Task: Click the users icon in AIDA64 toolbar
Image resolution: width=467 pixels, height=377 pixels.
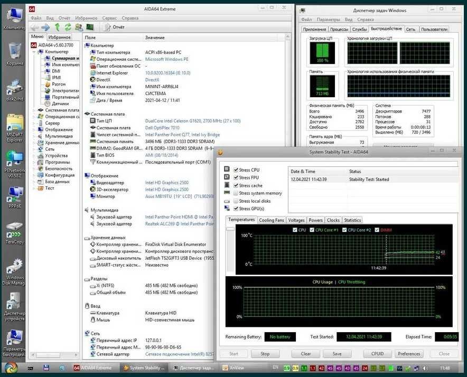Action: pyautogui.click(x=79, y=27)
